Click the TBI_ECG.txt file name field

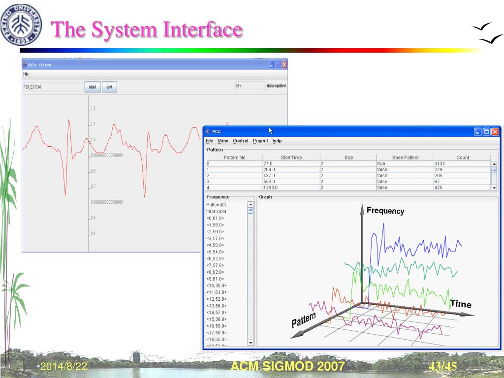pos(53,87)
